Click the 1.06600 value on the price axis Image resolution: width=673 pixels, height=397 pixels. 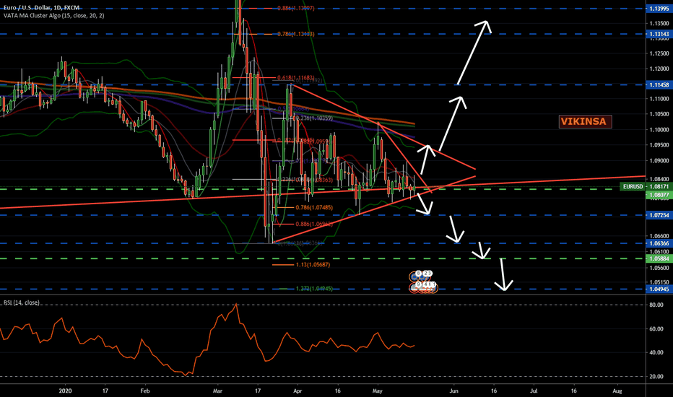(659, 236)
